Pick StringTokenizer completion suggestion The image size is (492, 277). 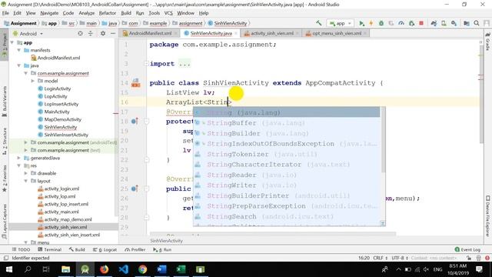[x=287, y=154]
